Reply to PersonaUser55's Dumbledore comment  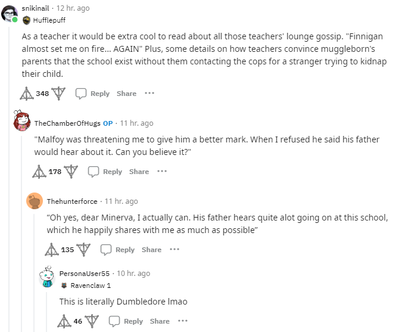[x=126, y=321]
